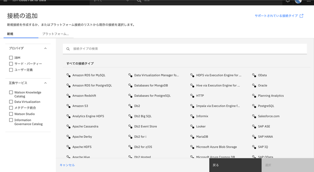314x172 pixels.
Task: Select Planning Analytics text
Action: [x=271, y=96]
